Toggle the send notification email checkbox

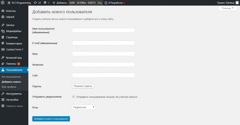pos(73,97)
